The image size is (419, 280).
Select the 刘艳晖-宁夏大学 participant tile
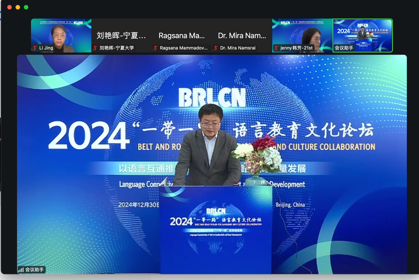[121, 35]
